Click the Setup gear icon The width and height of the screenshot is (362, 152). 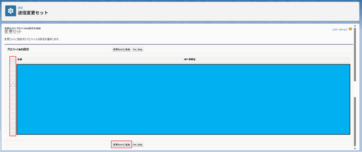[11, 11]
